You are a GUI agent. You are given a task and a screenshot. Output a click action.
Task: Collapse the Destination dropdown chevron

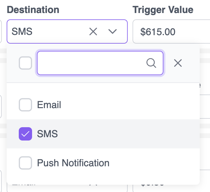coord(113,31)
